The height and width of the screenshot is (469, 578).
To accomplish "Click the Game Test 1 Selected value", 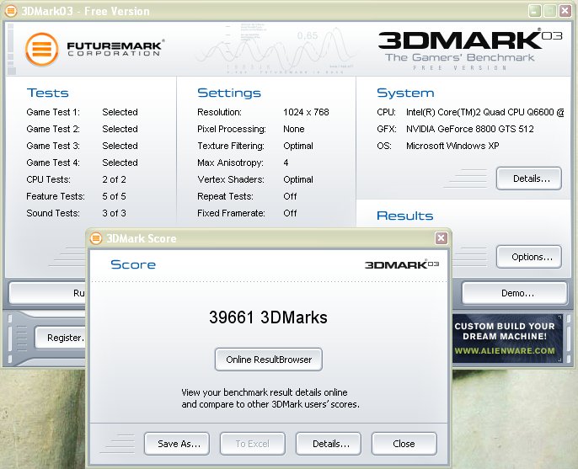I will click(x=120, y=112).
